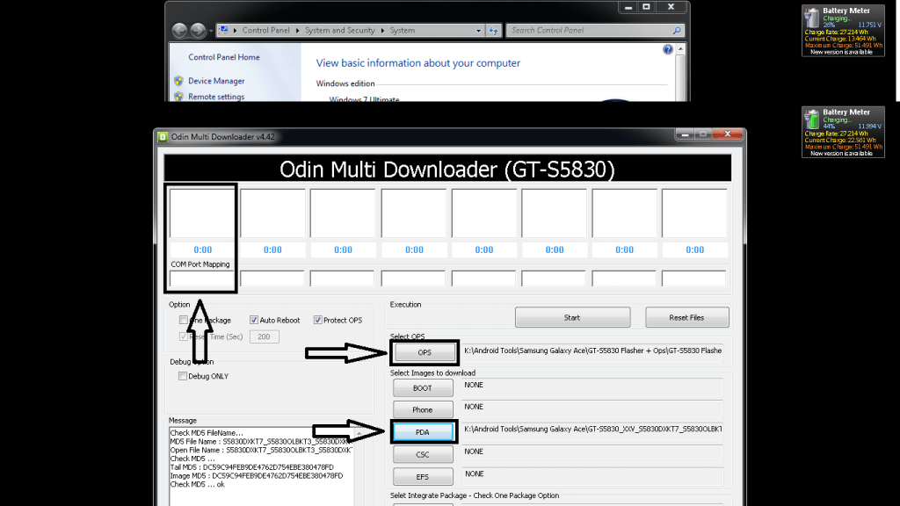Uncheck the Protect OPS option

tap(318, 321)
